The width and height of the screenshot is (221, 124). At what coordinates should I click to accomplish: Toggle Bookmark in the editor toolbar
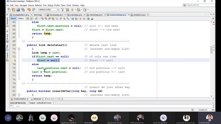(68, 19)
